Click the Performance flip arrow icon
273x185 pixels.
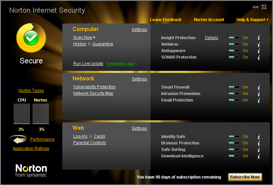point(18,139)
